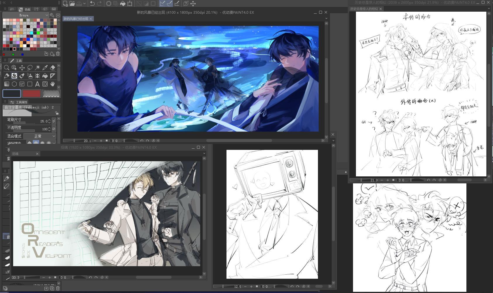Image resolution: width=493 pixels, height=293 pixels.
Task: Select the Move layer tool
Action: coord(22,68)
